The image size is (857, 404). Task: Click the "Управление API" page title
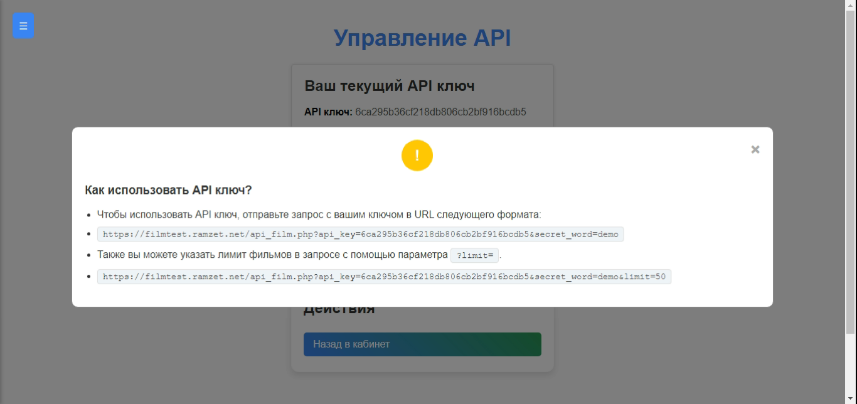[422, 38]
